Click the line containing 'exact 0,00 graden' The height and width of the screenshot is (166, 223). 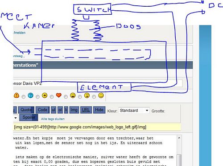click(87, 162)
